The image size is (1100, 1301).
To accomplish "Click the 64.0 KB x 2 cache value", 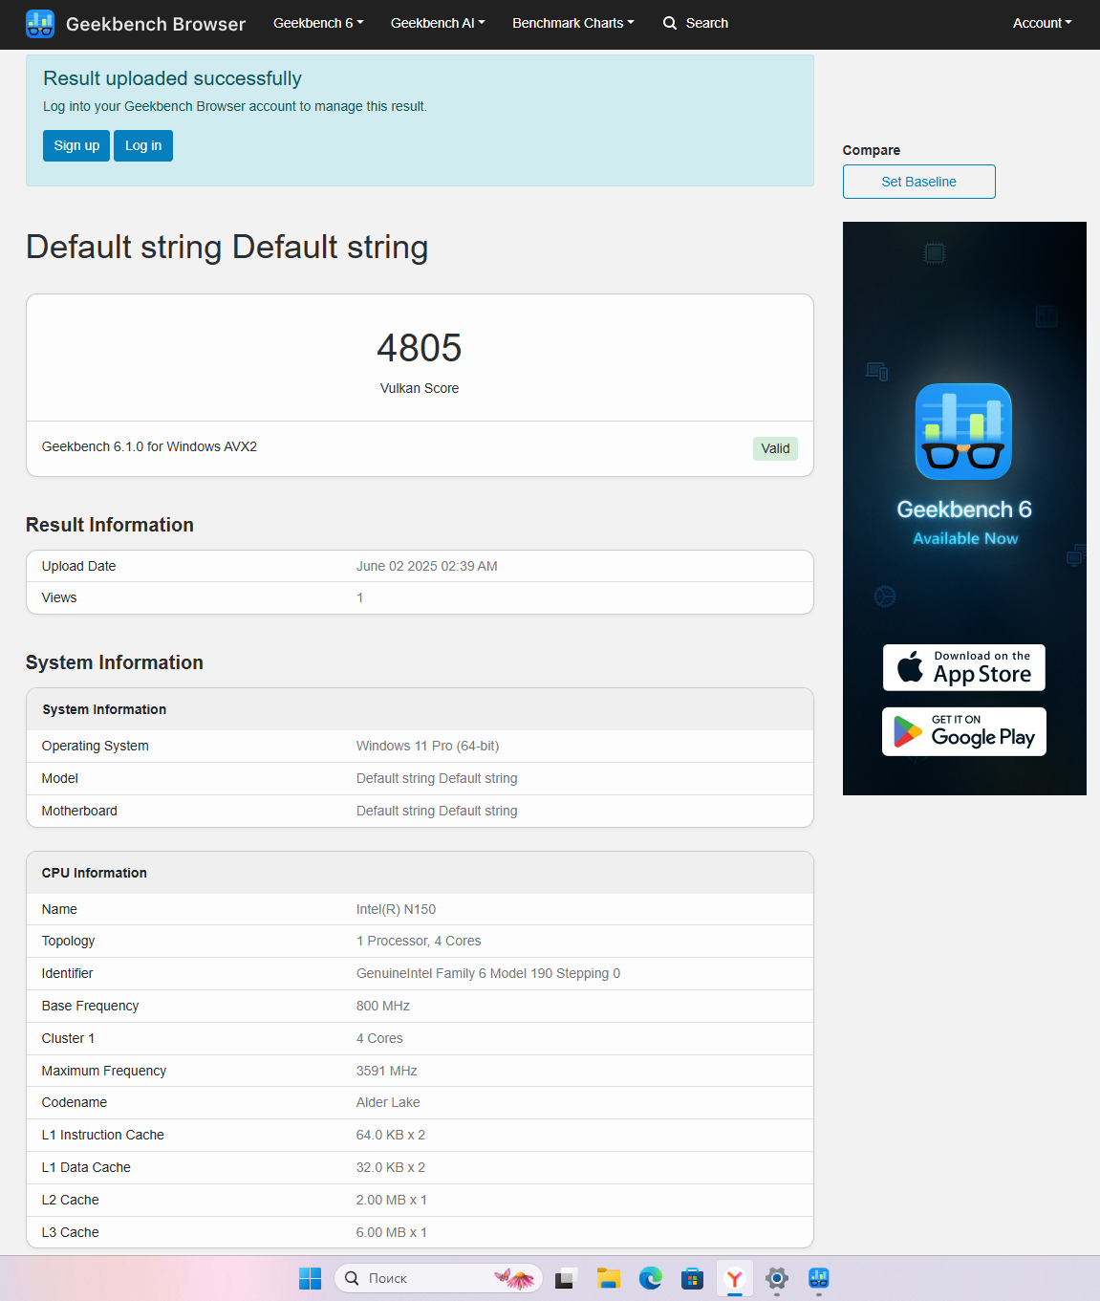I will click(391, 1135).
